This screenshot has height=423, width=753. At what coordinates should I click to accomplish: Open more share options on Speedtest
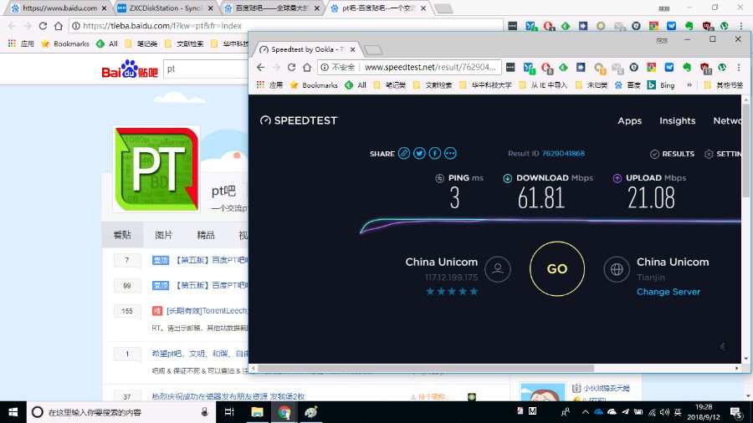coord(450,154)
